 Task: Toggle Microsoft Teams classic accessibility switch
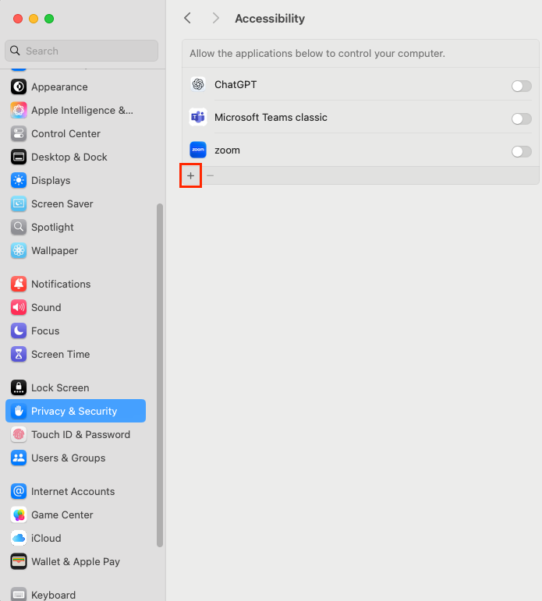[521, 118]
